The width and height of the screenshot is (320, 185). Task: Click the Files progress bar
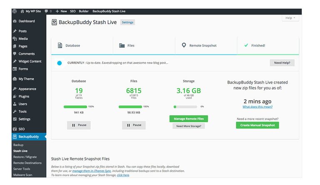tap(130, 107)
